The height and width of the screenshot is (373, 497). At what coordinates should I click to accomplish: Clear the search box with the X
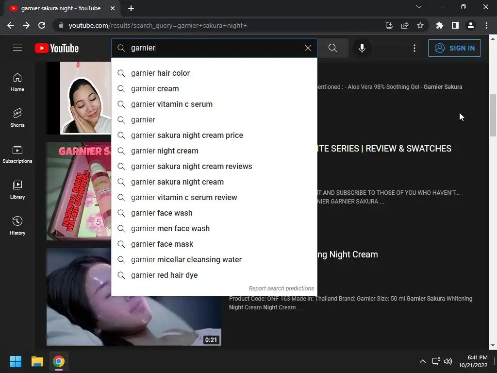coord(308,48)
